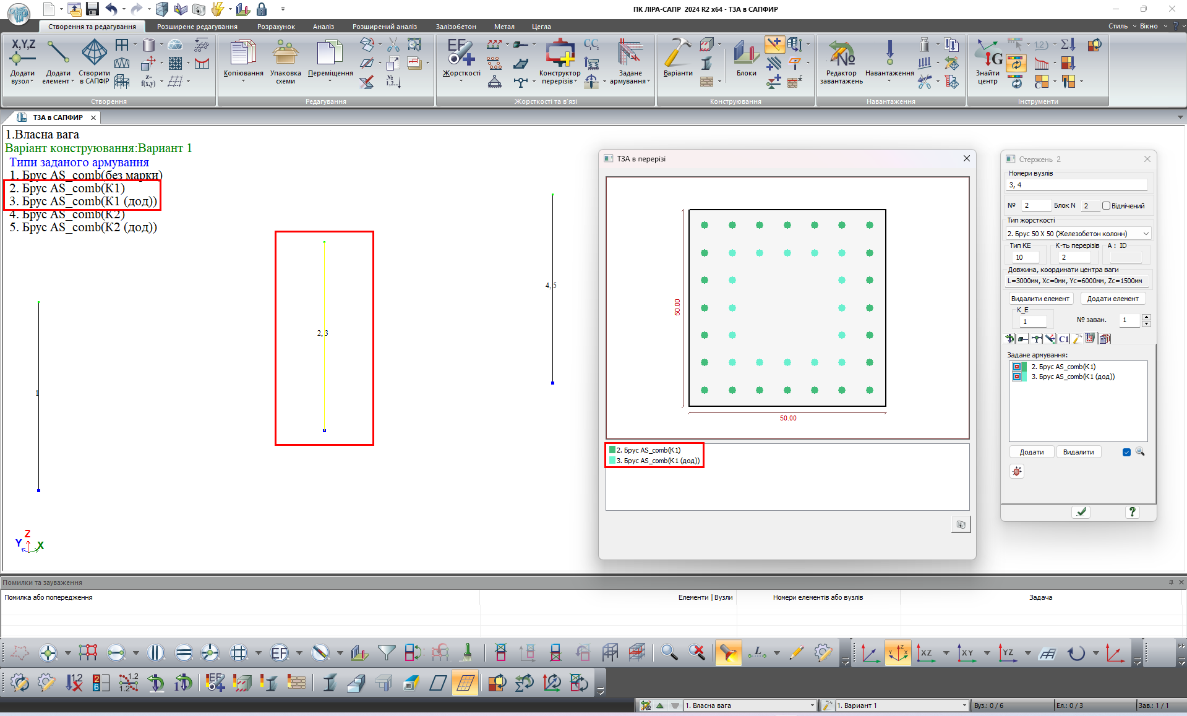Toggle the Відмічений checkbox
The height and width of the screenshot is (716, 1187).
(x=1106, y=206)
